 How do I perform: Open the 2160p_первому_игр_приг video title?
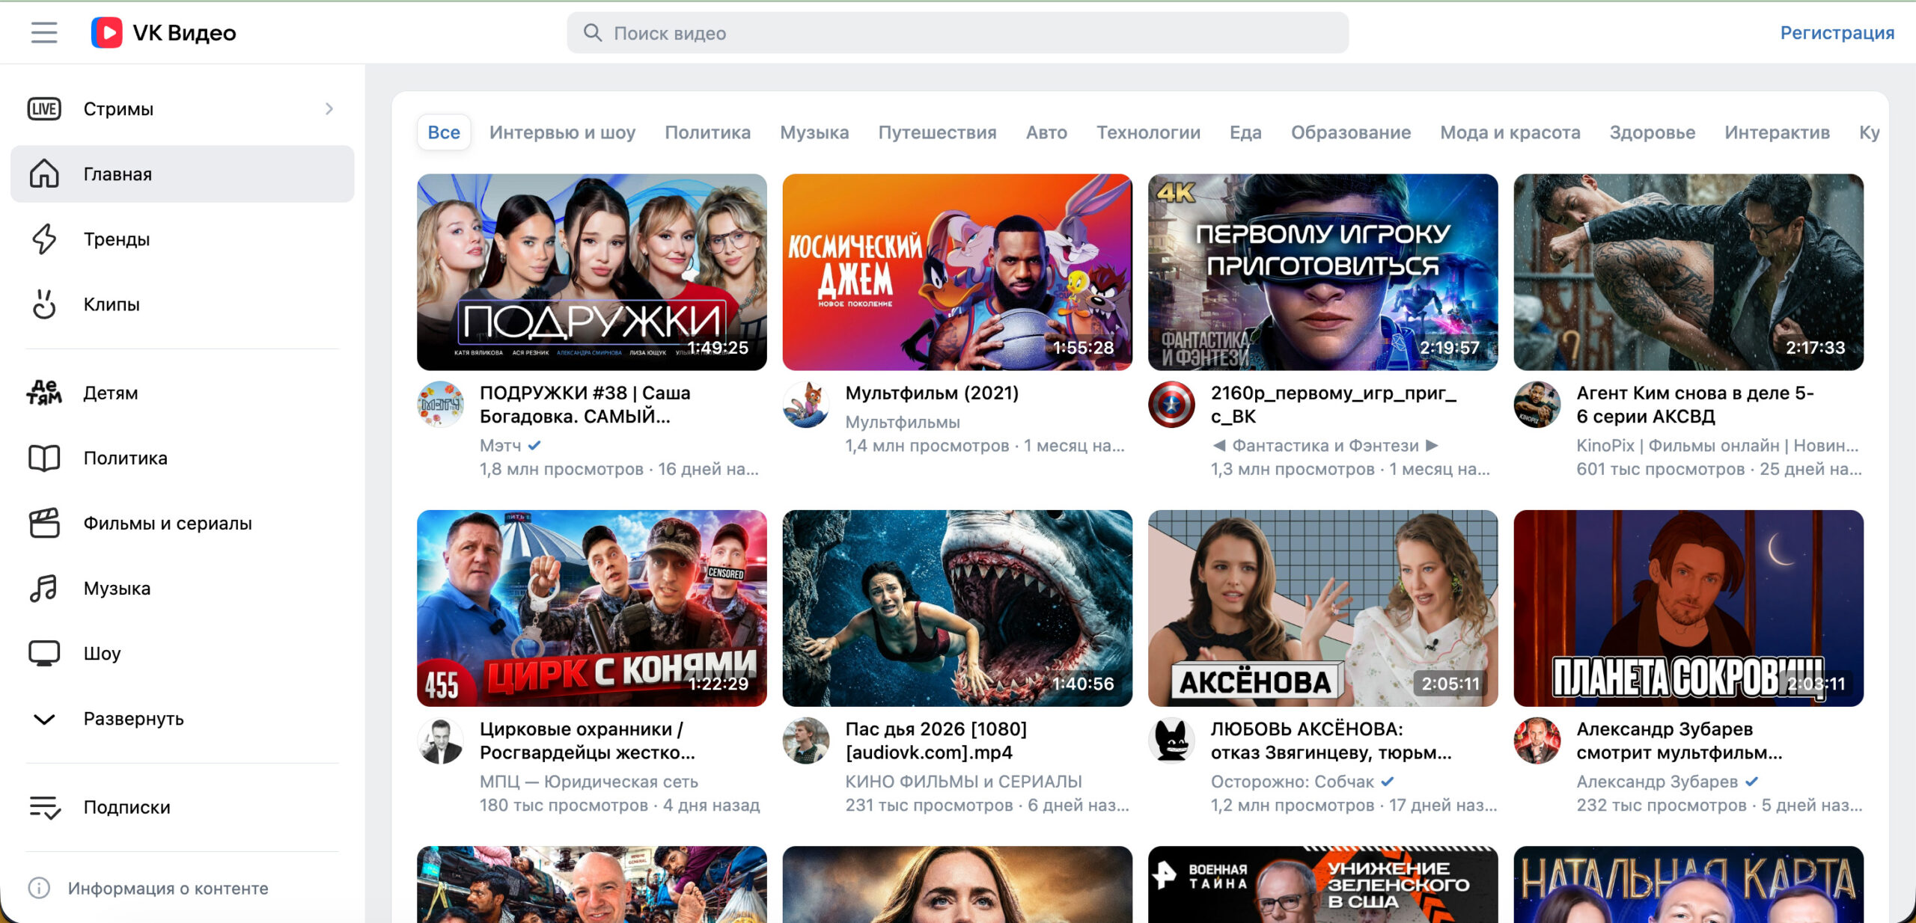coord(1334,405)
